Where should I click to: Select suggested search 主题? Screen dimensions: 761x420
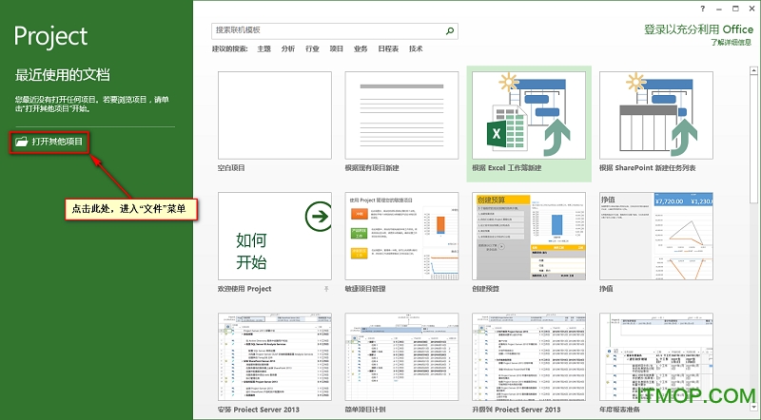tap(264, 48)
